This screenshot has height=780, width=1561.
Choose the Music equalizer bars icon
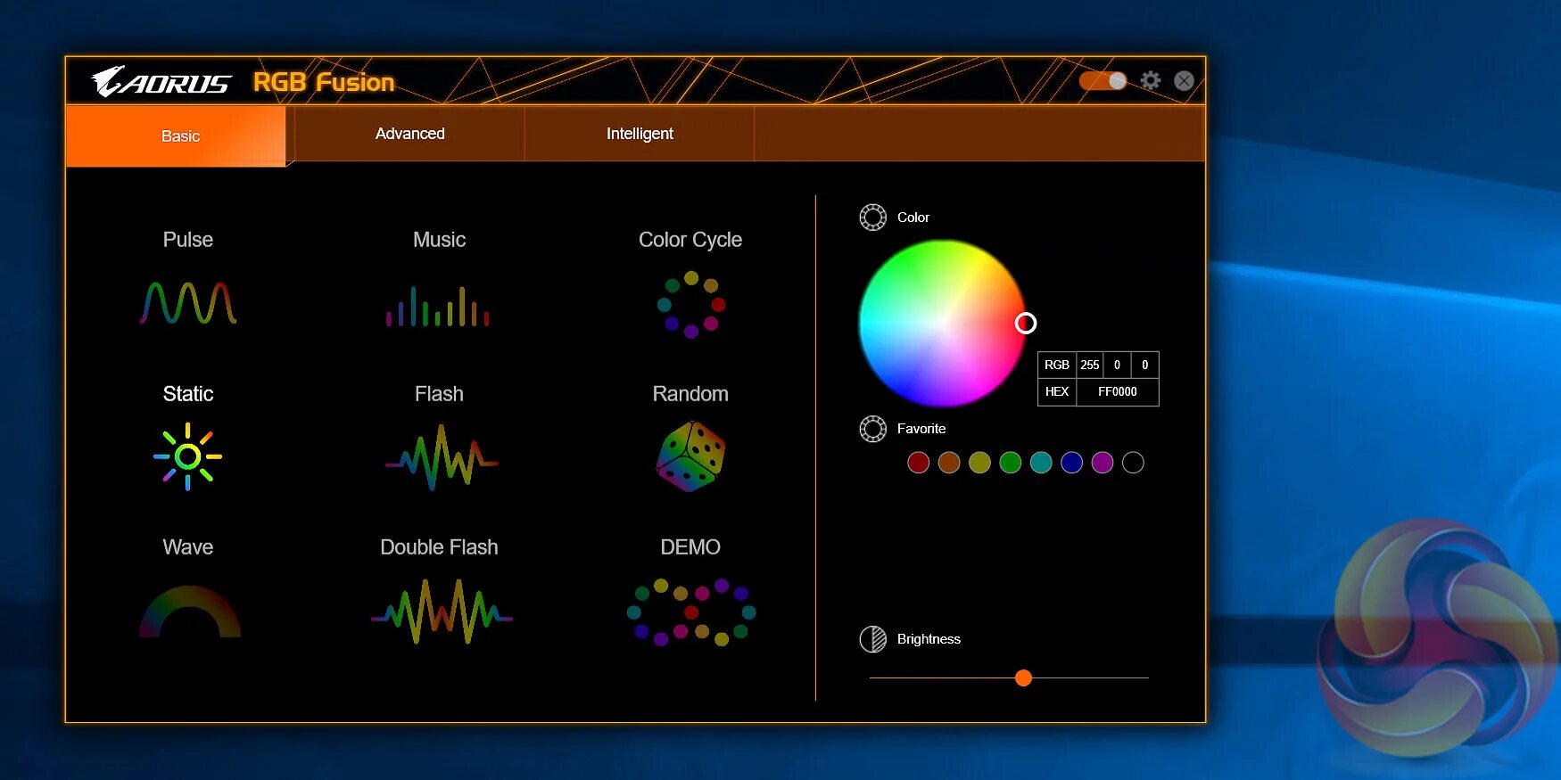[x=438, y=306]
